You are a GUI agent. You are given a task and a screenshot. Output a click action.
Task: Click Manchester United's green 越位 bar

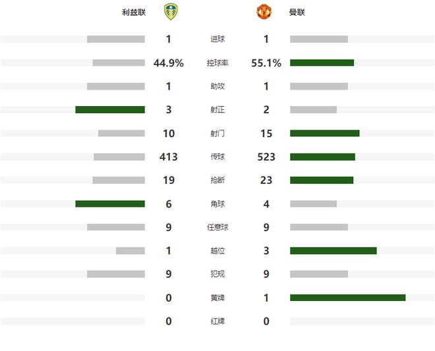(x=333, y=251)
